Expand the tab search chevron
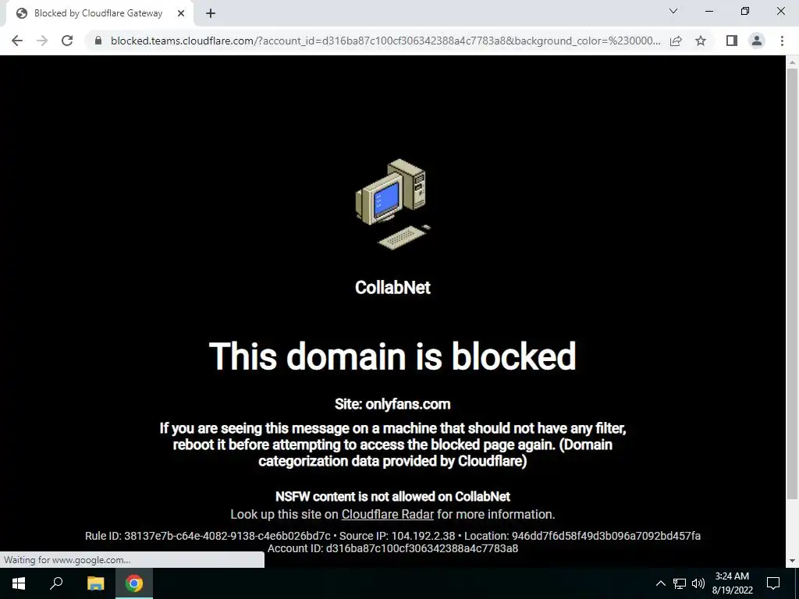The height and width of the screenshot is (599, 799). click(x=673, y=11)
